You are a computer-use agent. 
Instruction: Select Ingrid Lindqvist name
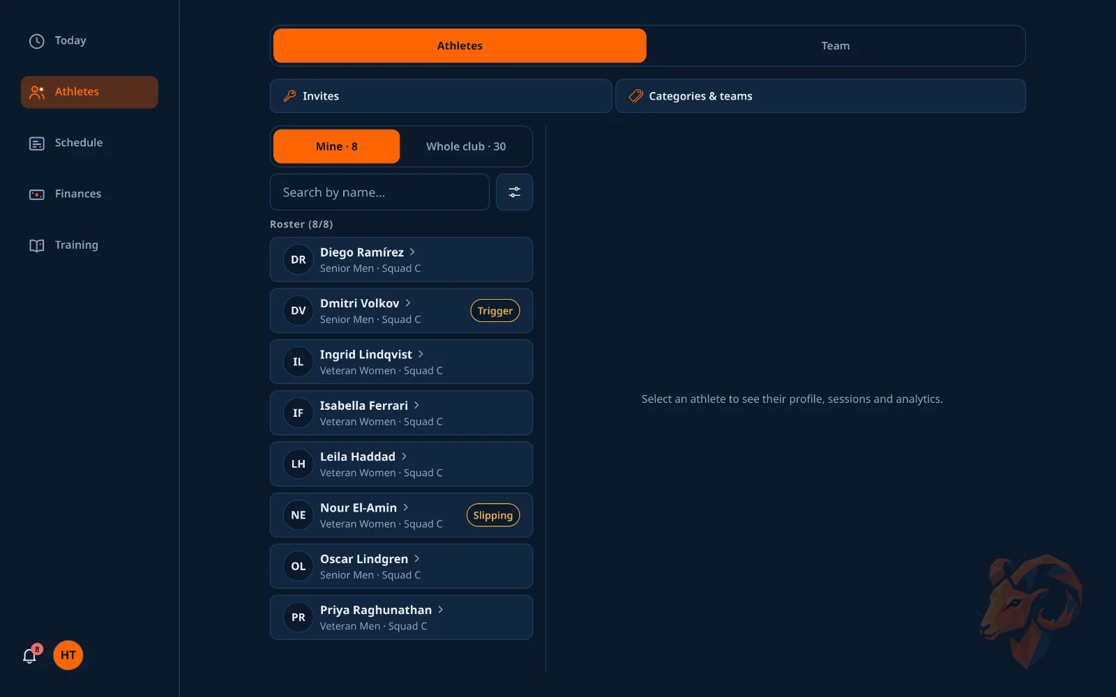point(366,355)
